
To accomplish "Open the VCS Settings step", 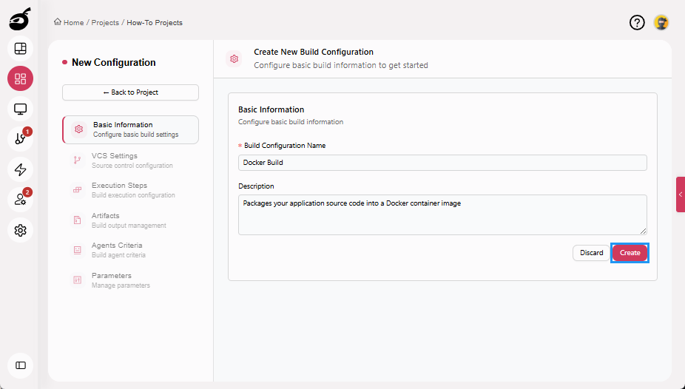I will point(131,160).
